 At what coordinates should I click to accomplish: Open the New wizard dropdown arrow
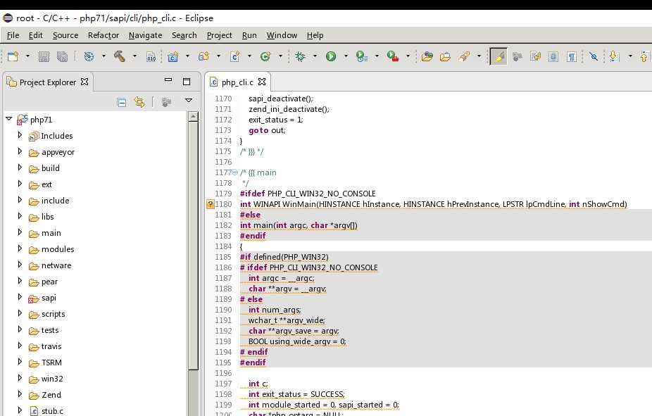coord(27,56)
